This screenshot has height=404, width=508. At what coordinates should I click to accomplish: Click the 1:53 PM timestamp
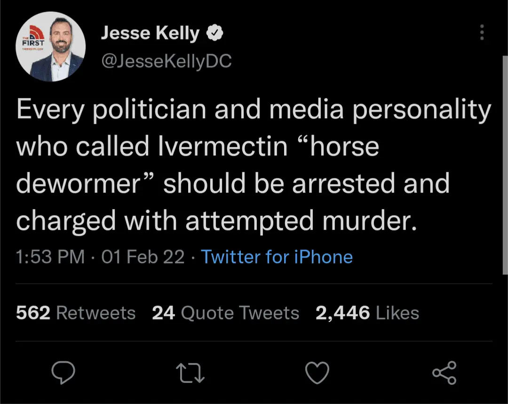tap(50, 257)
